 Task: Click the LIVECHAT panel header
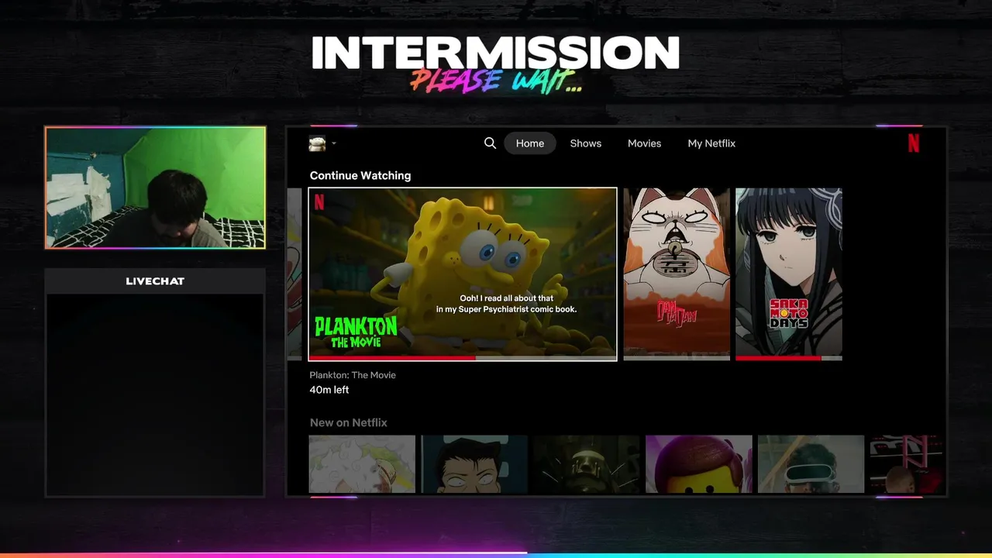click(155, 281)
